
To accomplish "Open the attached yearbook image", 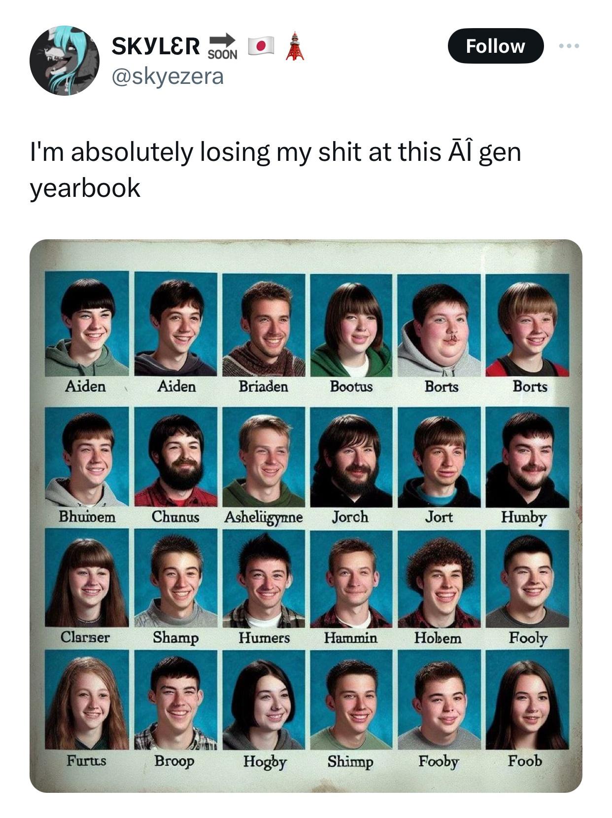I will pyautogui.click(x=306, y=516).
